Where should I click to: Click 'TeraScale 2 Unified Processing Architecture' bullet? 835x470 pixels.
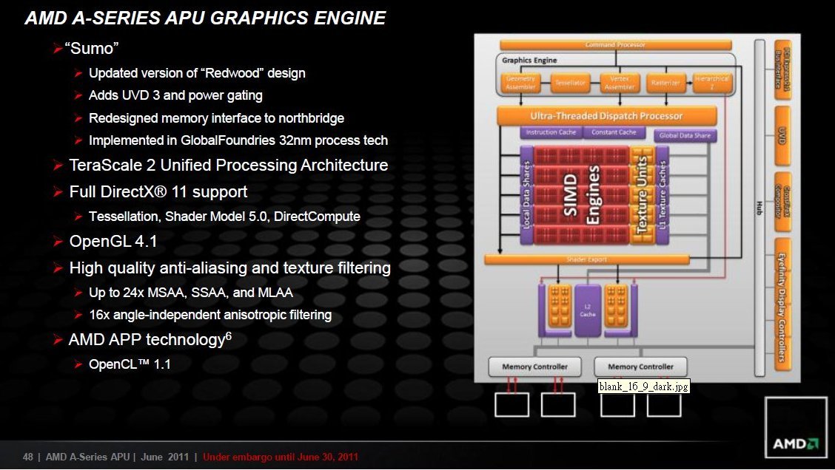click(229, 165)
